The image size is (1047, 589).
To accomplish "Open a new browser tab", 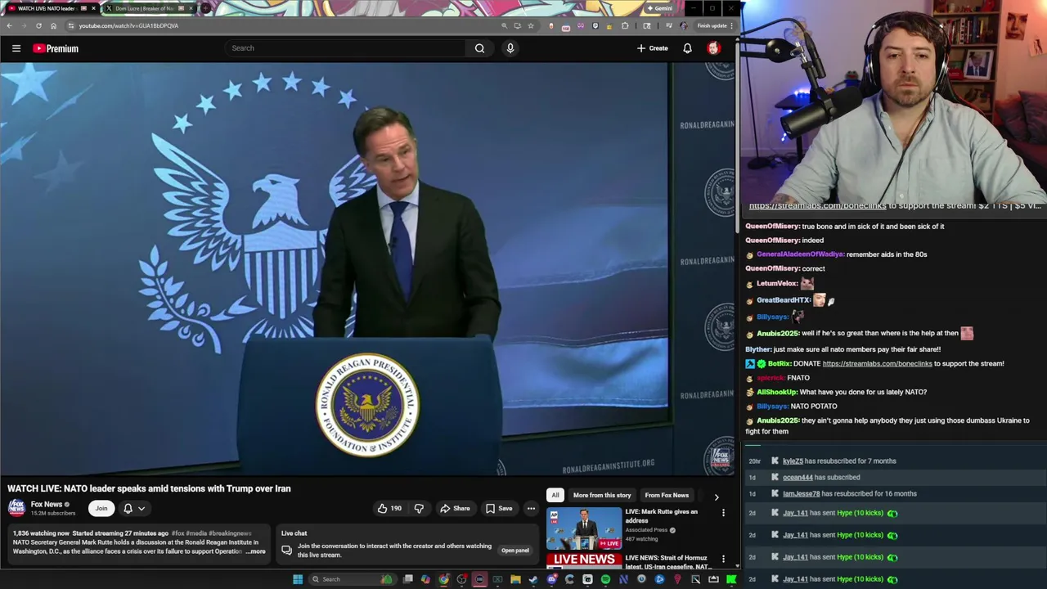I will click(x=205, y=8).
